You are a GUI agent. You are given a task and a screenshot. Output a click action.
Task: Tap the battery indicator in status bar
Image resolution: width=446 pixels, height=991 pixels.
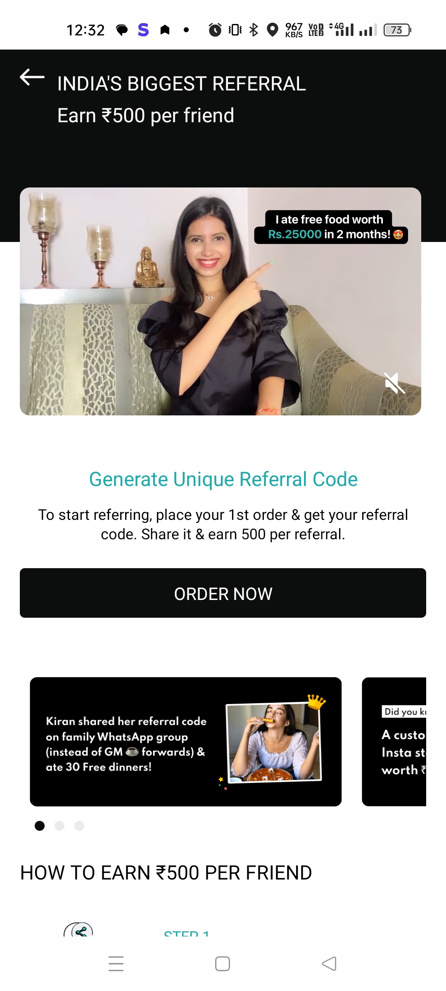pyautogui.click(x=397, y=30)
